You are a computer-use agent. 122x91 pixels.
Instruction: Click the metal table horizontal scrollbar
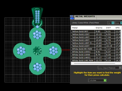point(95,63)
